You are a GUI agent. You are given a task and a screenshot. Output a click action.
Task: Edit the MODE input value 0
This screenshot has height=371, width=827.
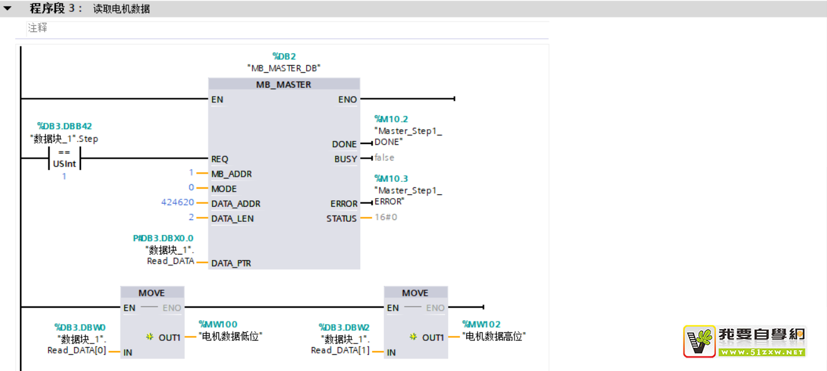click(x=191, y=188)
